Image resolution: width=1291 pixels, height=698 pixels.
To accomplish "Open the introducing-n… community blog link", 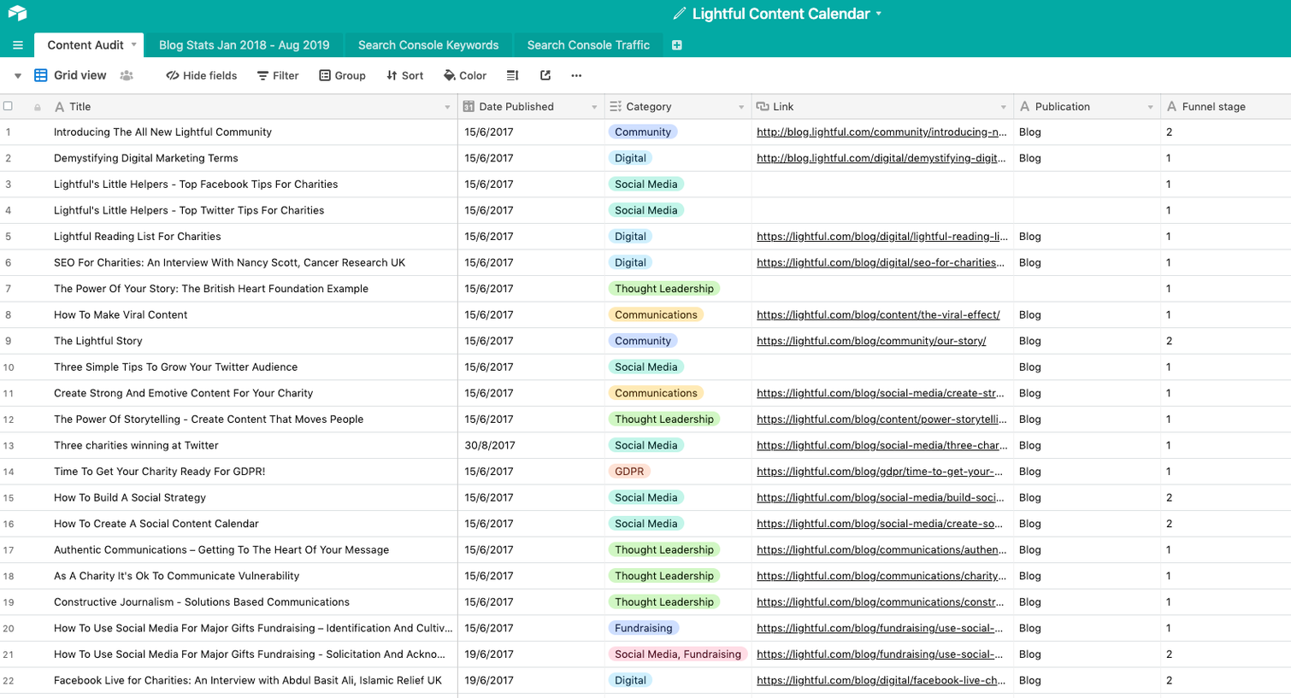I will [x=881, y=132].
